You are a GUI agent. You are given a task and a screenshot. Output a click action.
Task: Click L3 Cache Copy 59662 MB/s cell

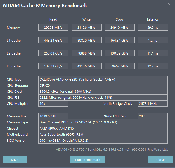point(120,66)
